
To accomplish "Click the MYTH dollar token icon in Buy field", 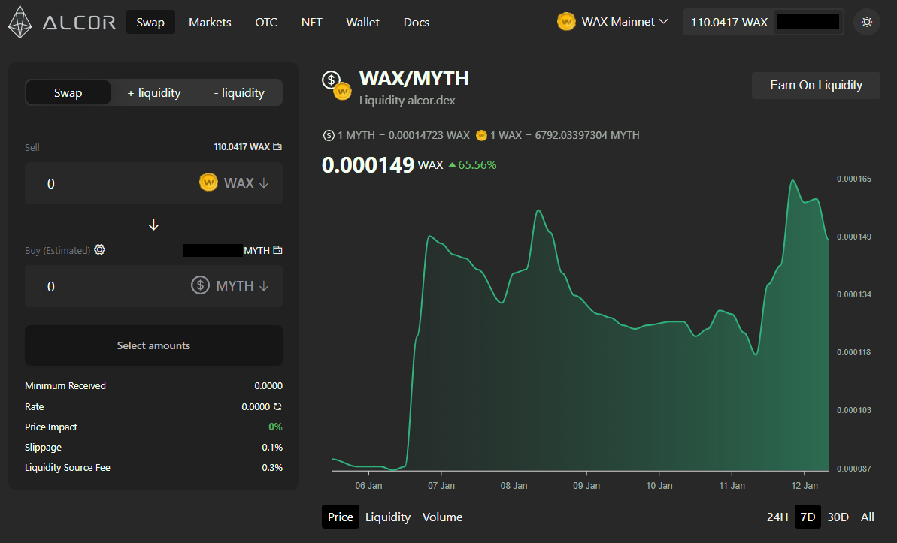I will tap(200, 285).
